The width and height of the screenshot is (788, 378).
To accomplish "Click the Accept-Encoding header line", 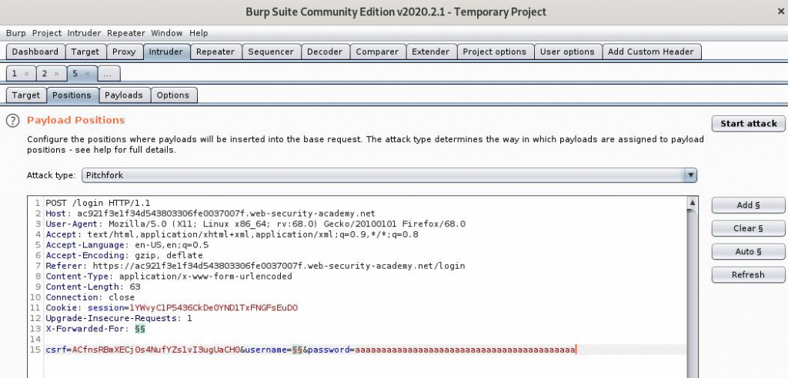I will tap(125, 256).
